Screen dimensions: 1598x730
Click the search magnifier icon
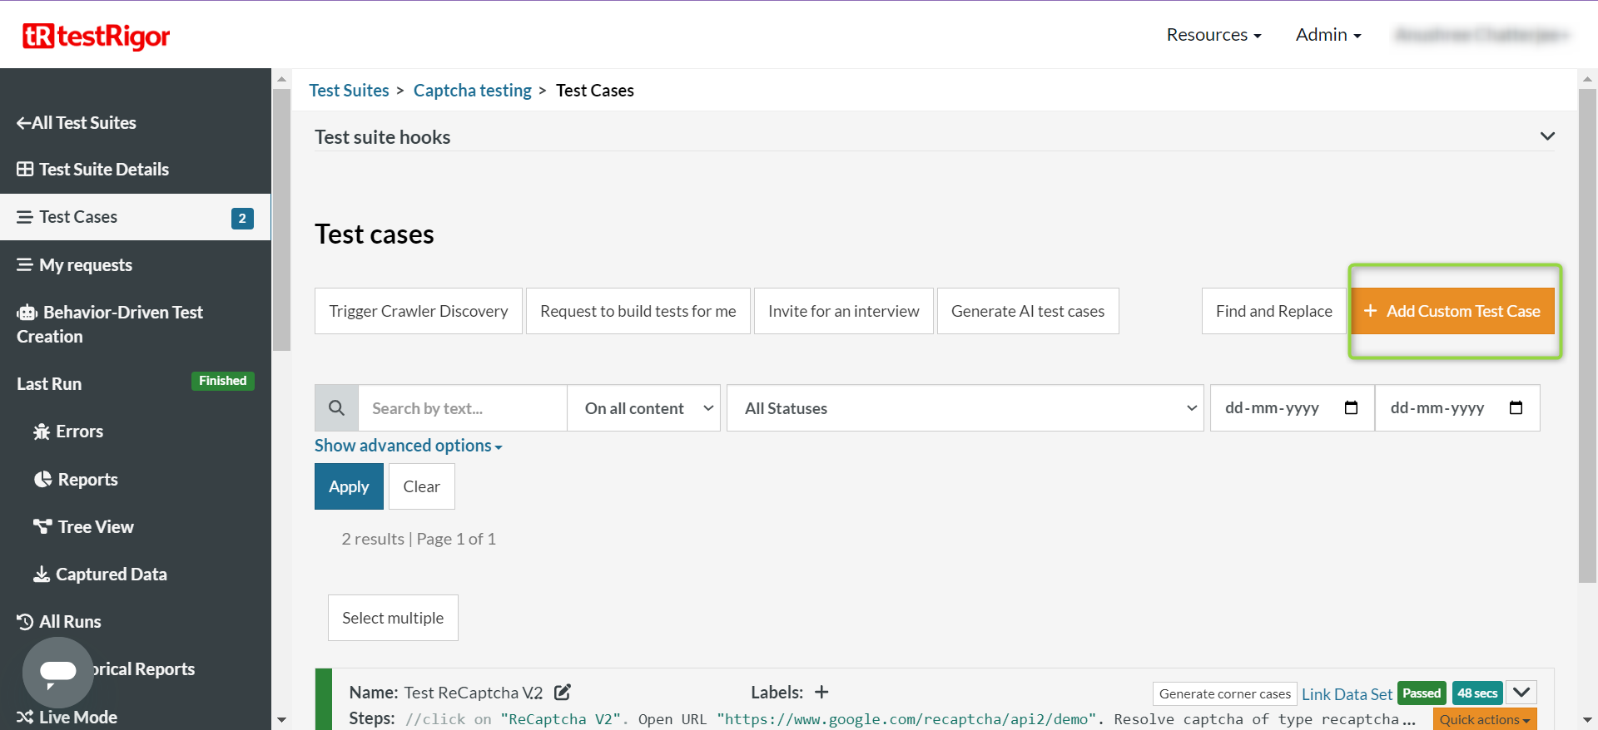pyautogui.click(x=336, y=408)
